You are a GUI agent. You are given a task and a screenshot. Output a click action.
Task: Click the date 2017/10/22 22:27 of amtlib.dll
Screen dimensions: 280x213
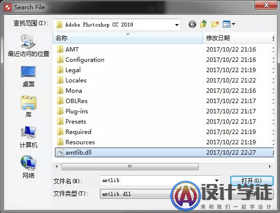(x=231, y=153)
